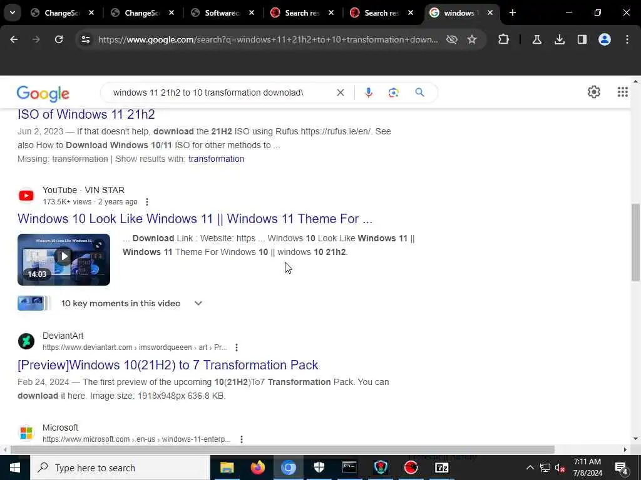Switch to the Softwarec tab
Screen dimensions: 641x480
222,13
